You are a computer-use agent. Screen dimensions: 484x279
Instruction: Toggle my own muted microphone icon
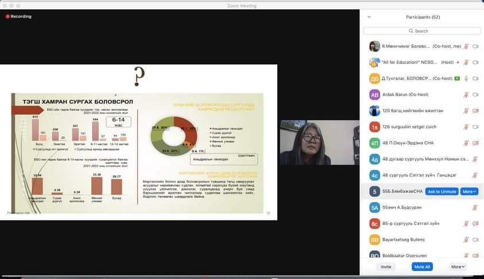point(466,46)
